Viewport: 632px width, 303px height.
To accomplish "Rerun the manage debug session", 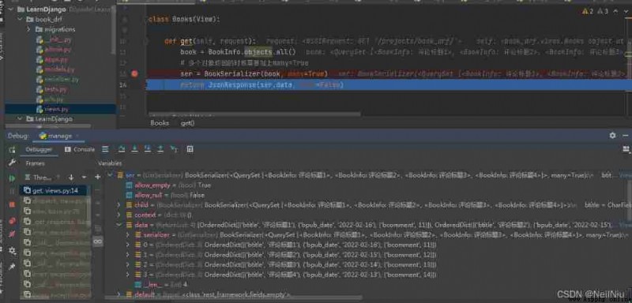I will pyautogui.click(x=12, y=150).
